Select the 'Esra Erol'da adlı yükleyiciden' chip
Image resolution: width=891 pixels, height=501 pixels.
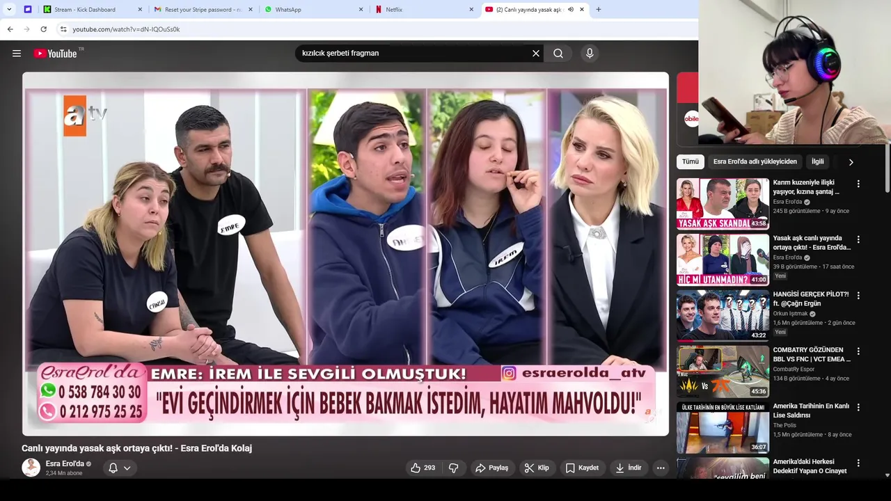pos(755,161)
